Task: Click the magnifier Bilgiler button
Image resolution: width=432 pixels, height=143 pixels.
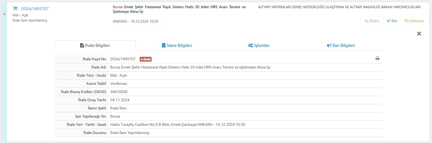Action: 372,21
